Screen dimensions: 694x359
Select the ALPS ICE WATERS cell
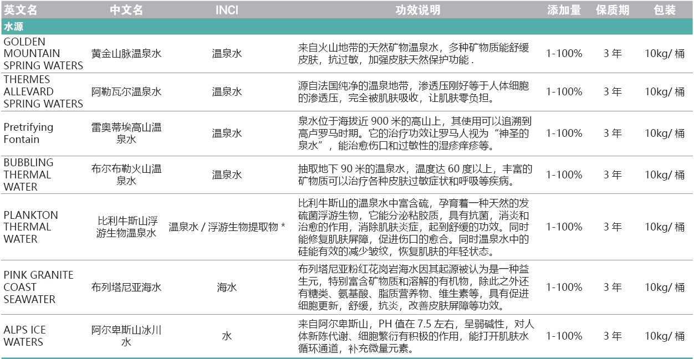pyautogui.click(x=25, y=336)
